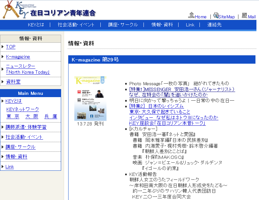
Task: Click KEY二〇一三年度合同大会 text
Action: click(x=162, y=197)
